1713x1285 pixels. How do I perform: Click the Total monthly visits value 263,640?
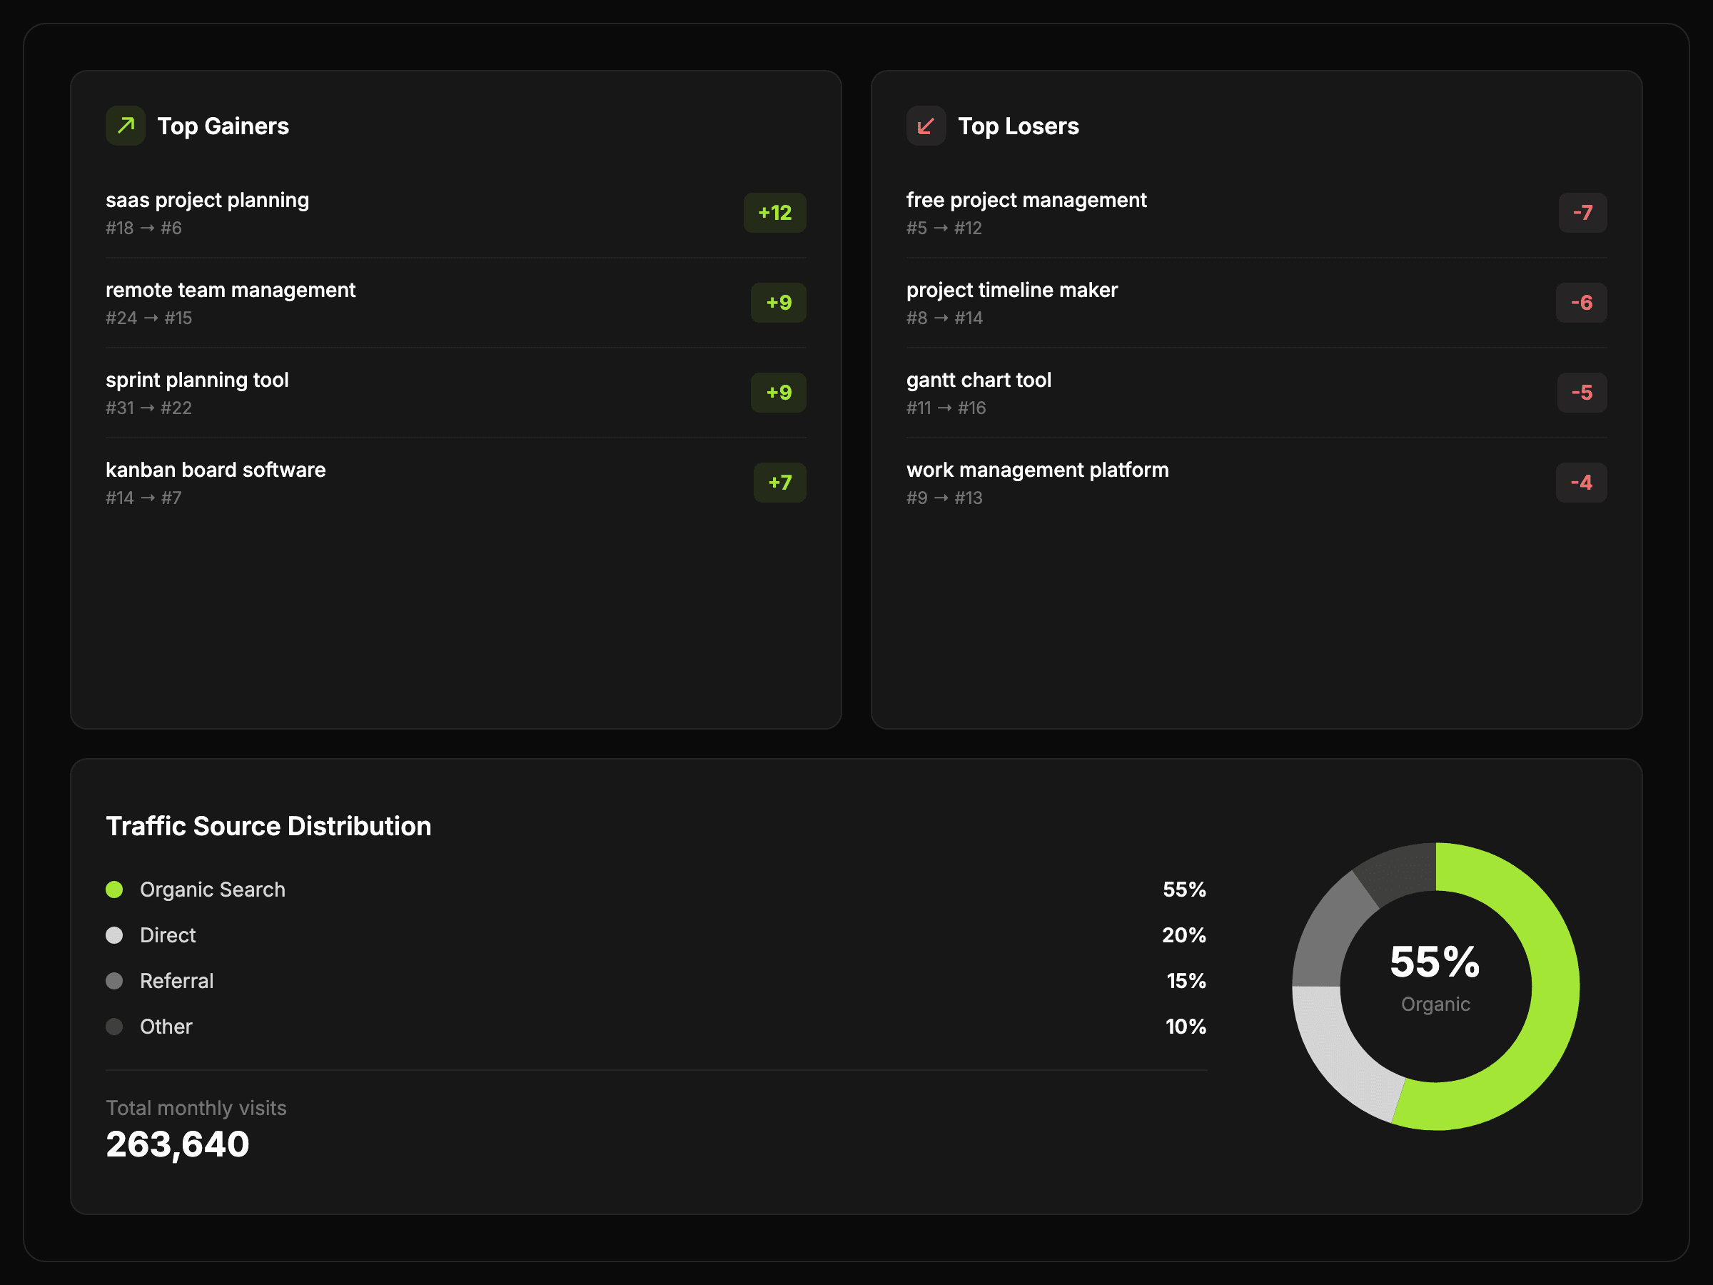point(177,1144)
